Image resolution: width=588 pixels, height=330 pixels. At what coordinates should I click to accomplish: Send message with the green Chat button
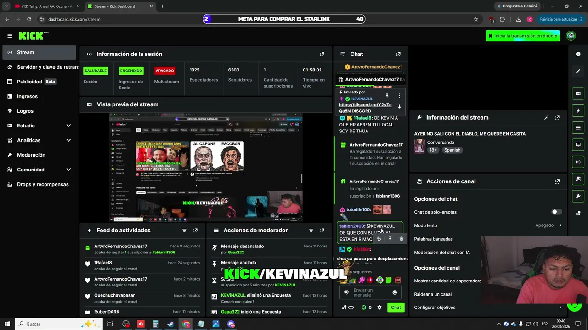396,308
